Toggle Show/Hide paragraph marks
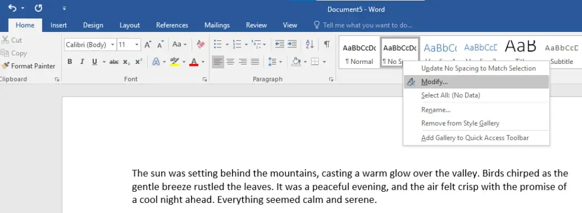 pos(326,44)
